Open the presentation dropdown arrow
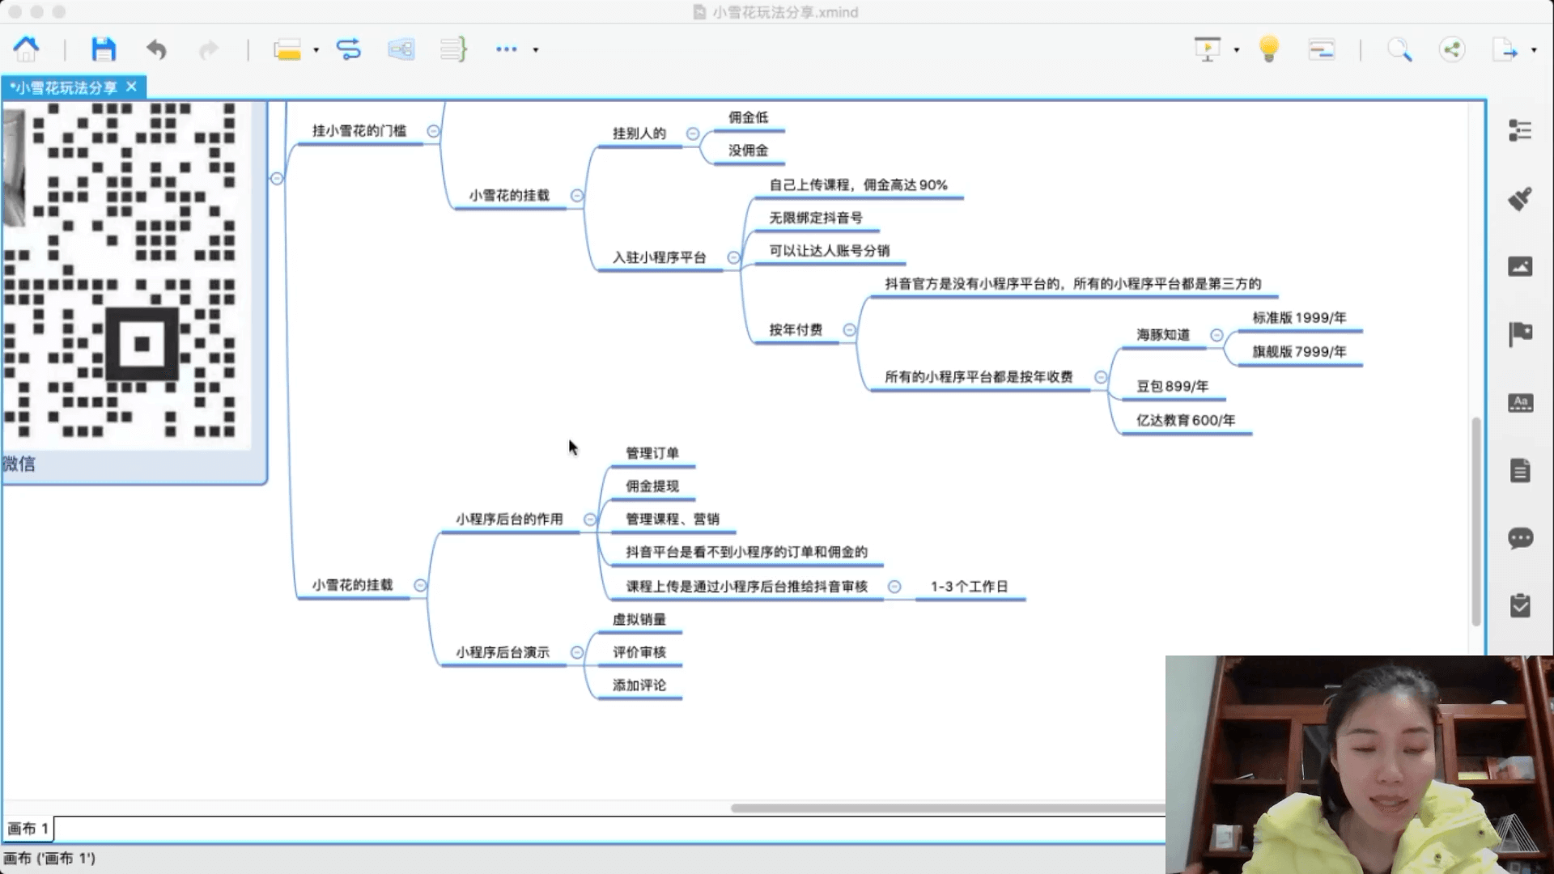 (x=1236, y=50)
